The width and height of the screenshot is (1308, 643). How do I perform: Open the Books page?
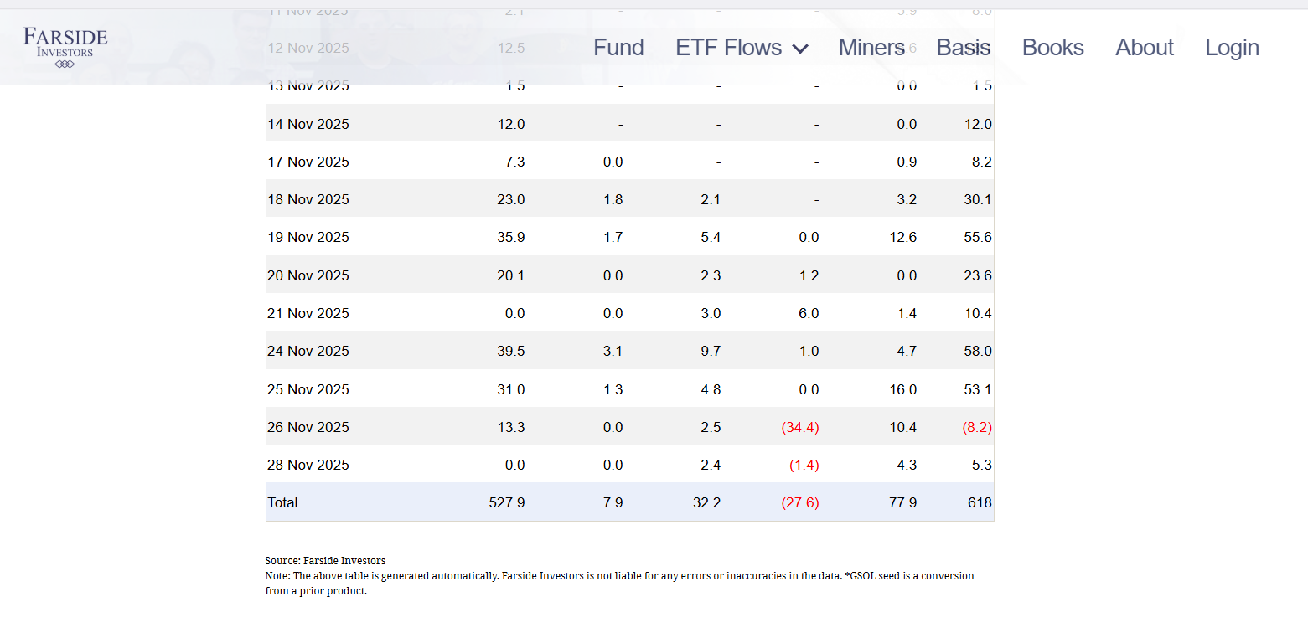(1052, 48)
